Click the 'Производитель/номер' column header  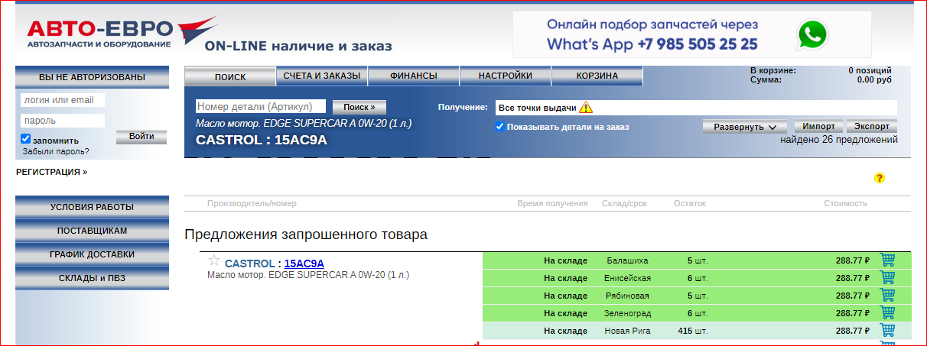(x=252, y=204)
